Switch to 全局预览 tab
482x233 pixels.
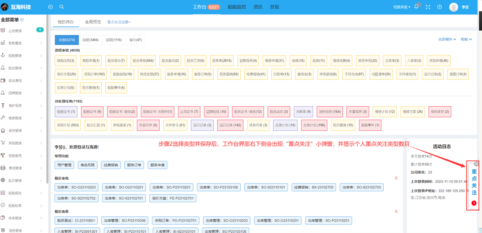tap(93, 22)
